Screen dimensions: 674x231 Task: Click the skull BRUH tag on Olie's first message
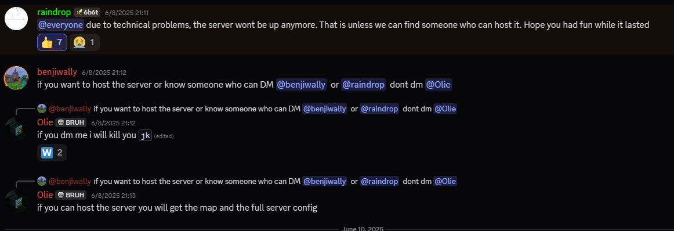pos(71,122)
